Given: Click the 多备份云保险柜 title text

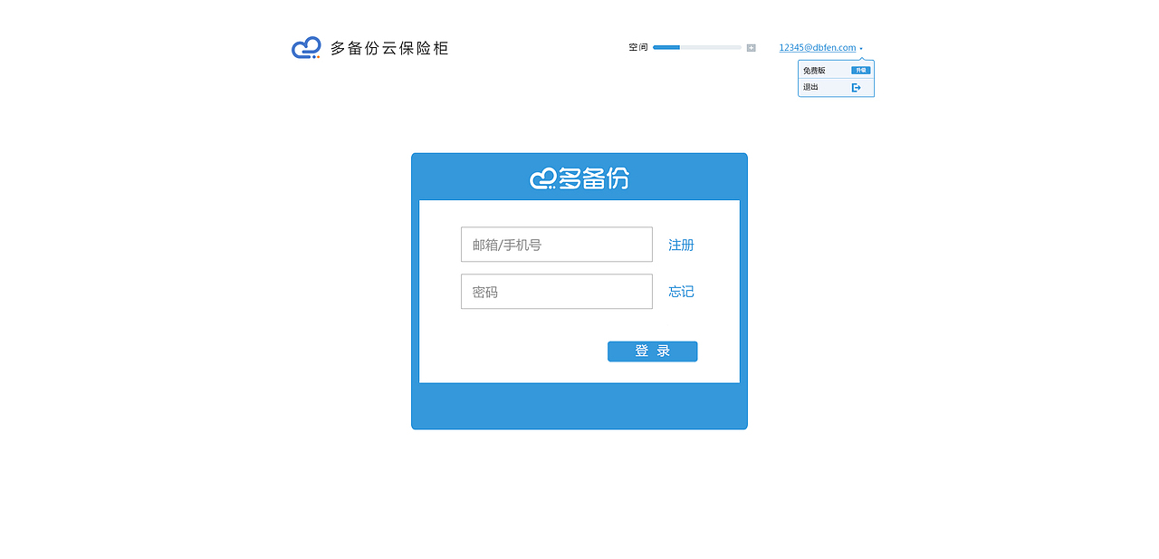Looking at the screenshot, I should click(391, 47).
